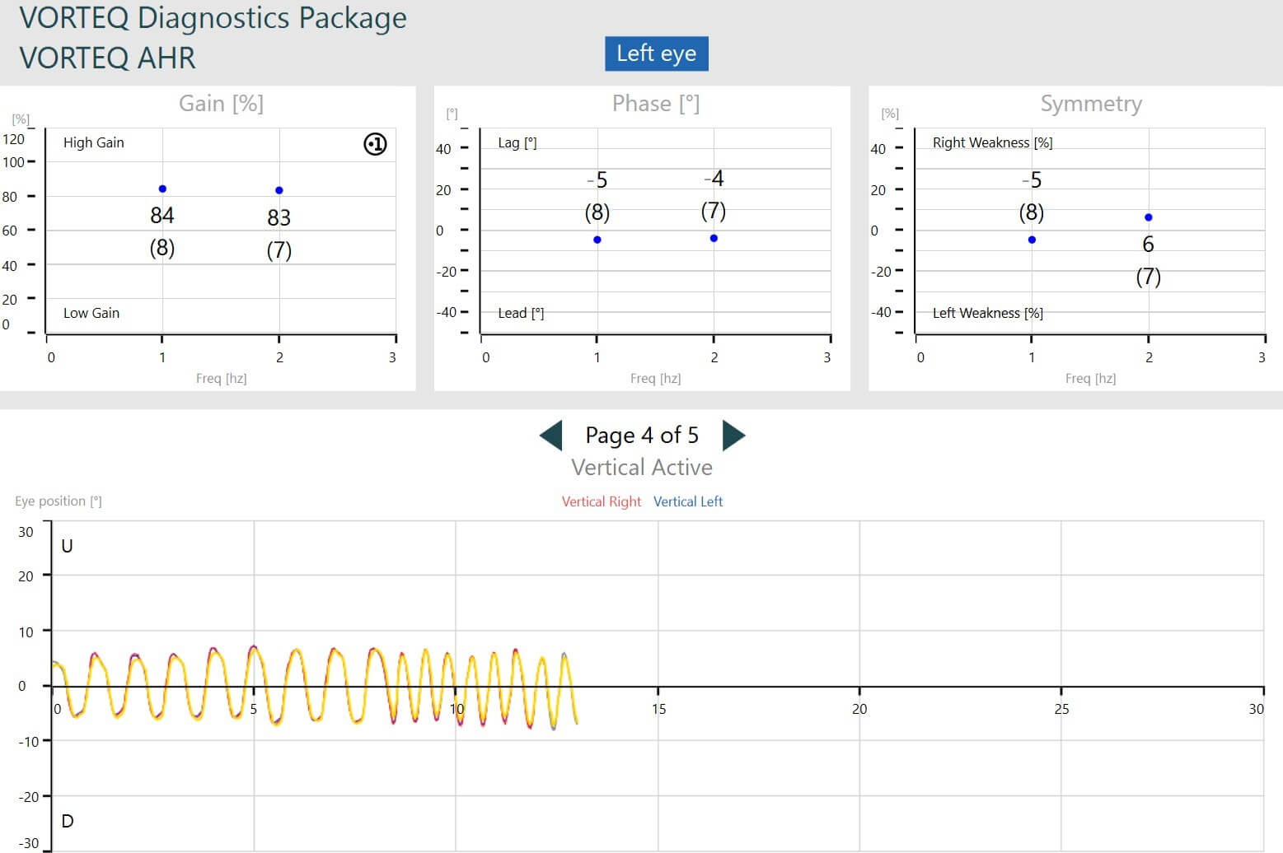The image size is (1283, 853).
Task: Click the circled 1 icon in Gain chart
Action: [x=375, y=144]
